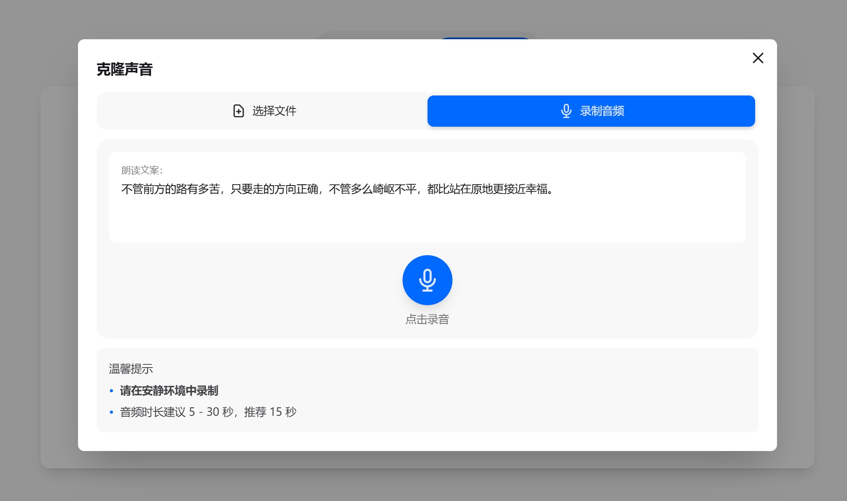Click the 克隆声音 dialog title
The image size is (847, 501).
point(124,69)
